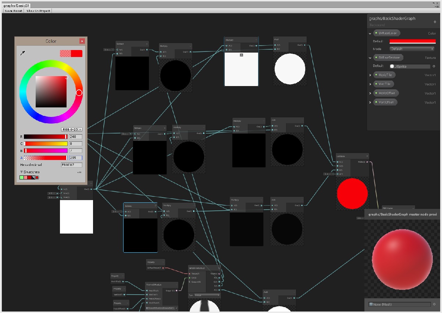The height and width of the screenshot is (313, 442).
Task: Open object picker for DiffuseTexture default
Action: [434, 66]
